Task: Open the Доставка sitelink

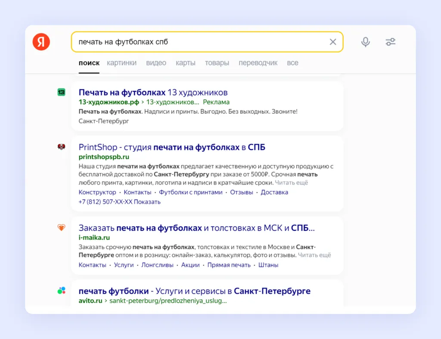Action: 274,192
